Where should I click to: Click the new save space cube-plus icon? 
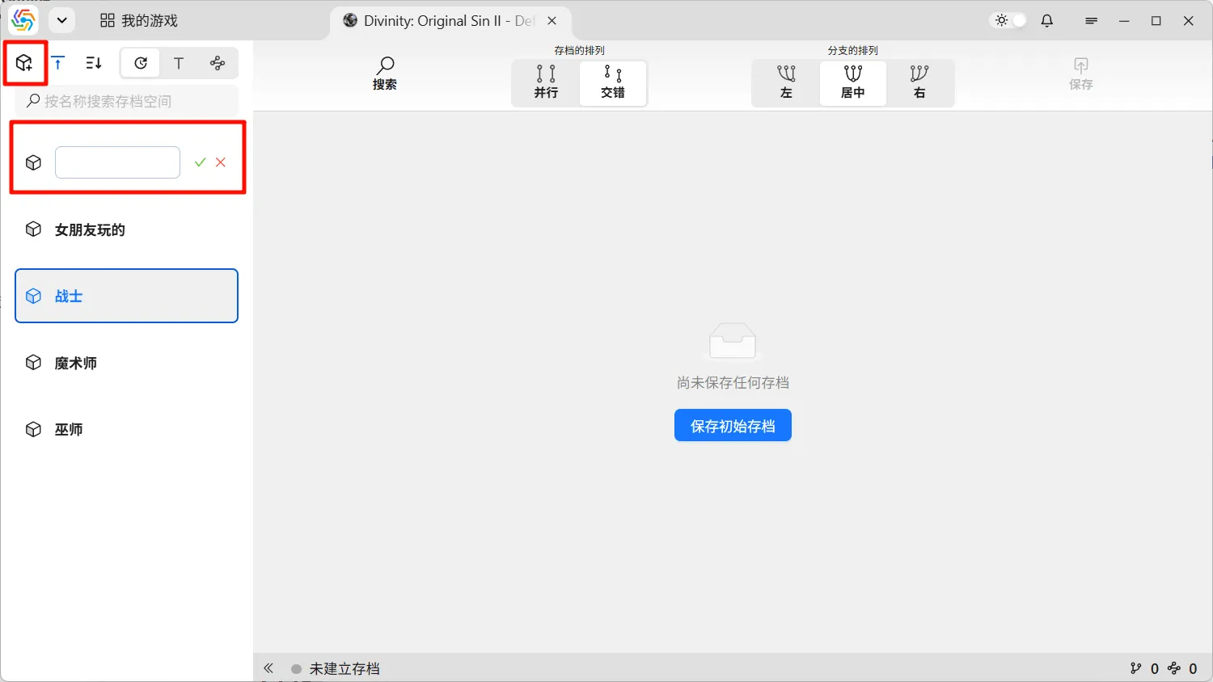tap(24, 63)
